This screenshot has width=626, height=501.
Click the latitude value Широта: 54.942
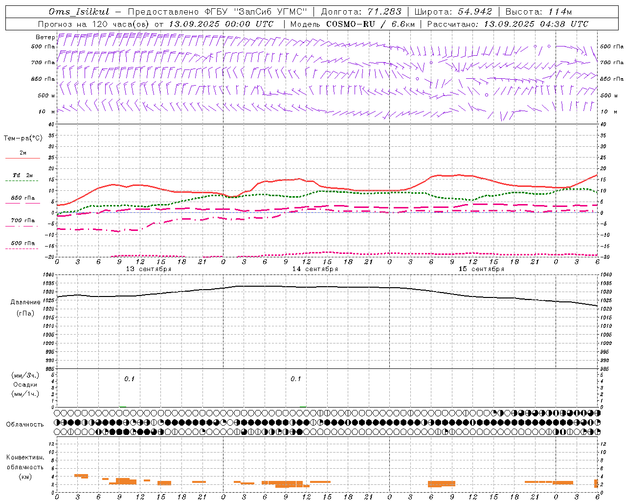pos(453,12)
